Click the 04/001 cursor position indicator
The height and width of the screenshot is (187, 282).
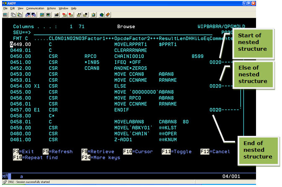pyautogui.click(x=231, y=176)
